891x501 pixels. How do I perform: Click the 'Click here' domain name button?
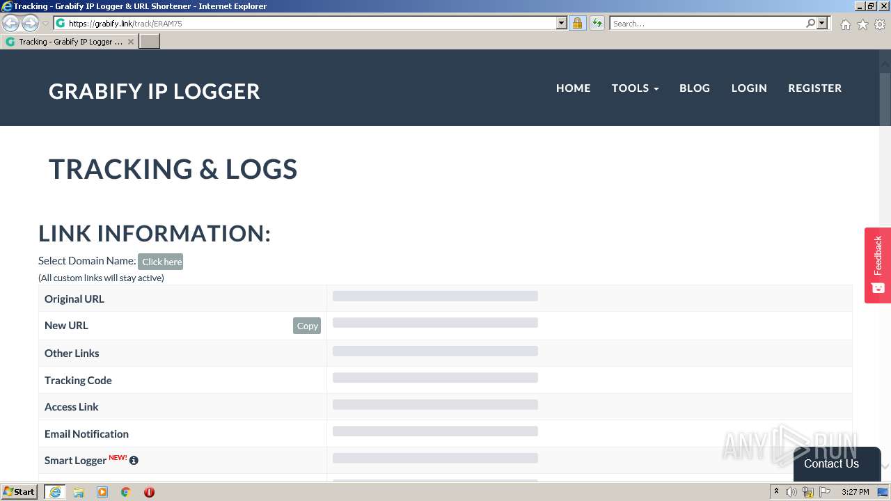(x=161, y=262)
